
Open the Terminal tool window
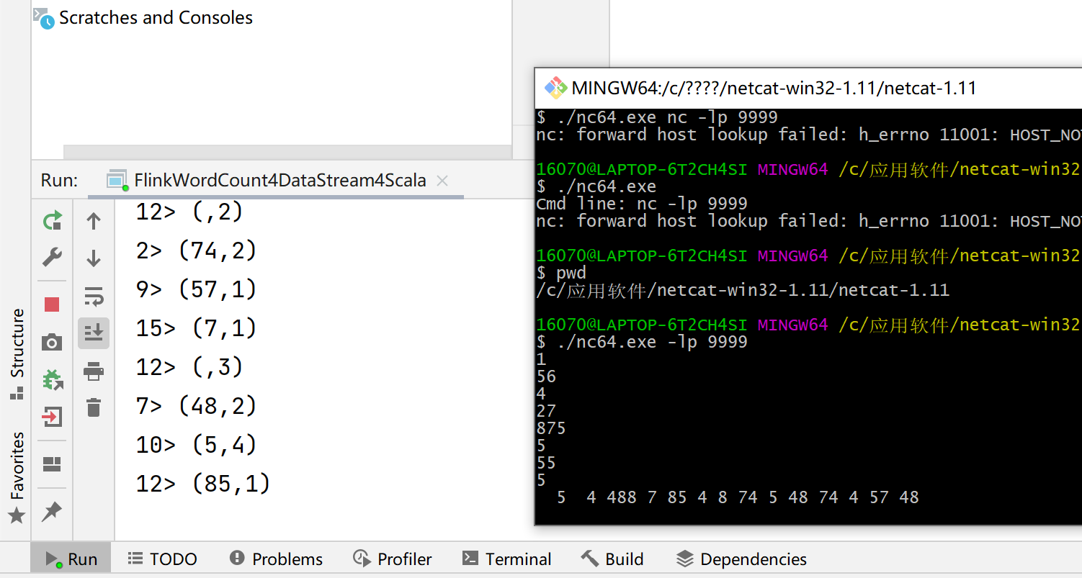[507, 559]
